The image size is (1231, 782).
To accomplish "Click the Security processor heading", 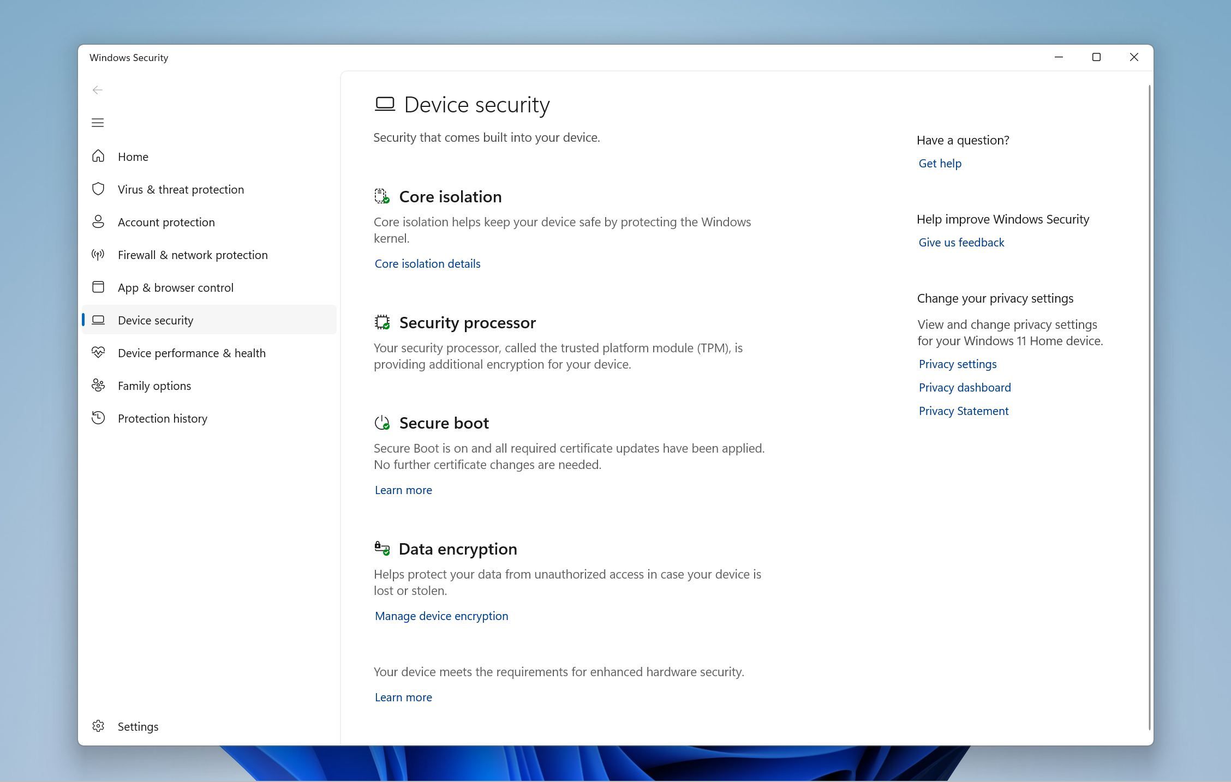I will 467,322.
